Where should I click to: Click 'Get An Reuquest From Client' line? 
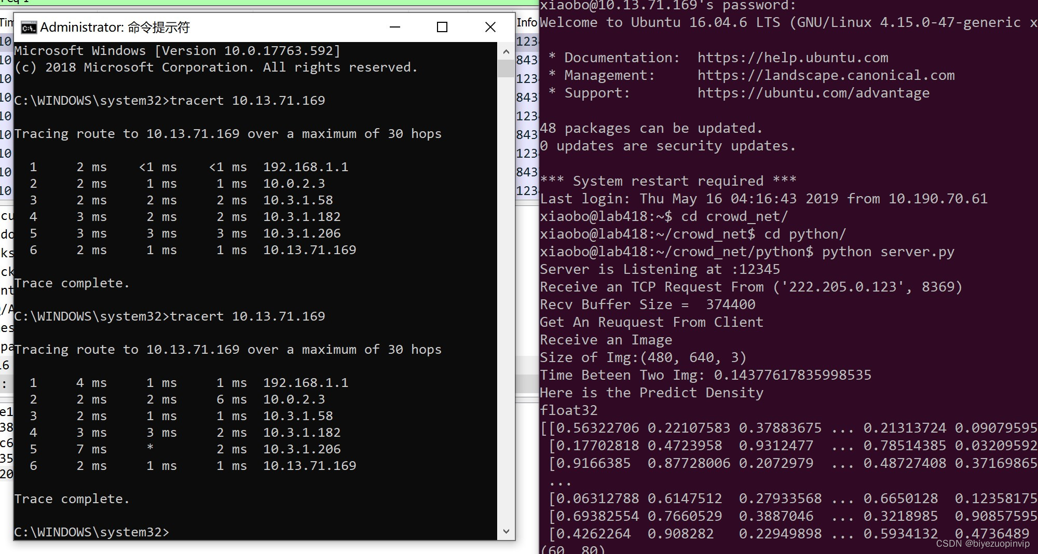651,322
